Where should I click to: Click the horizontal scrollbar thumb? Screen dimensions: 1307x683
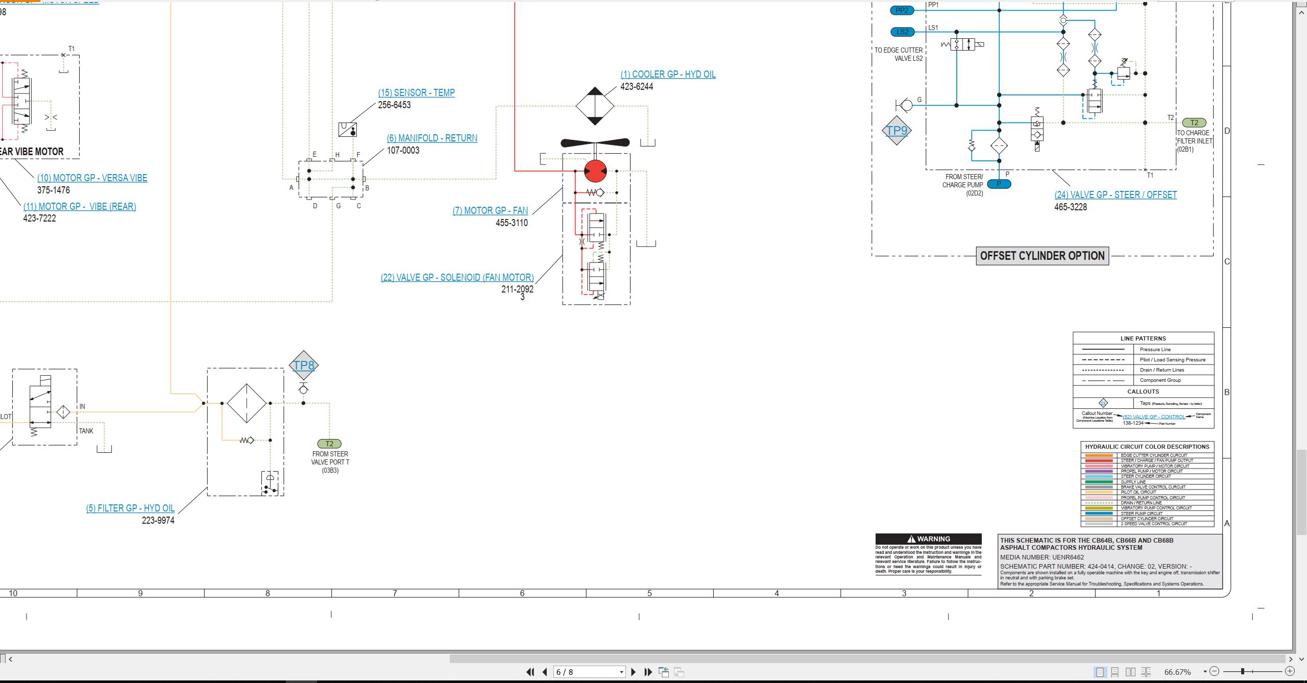tap(866, 659)
